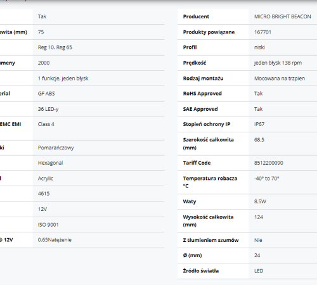Click the 0.65Natężenie current value

click(x=55, y=240)
